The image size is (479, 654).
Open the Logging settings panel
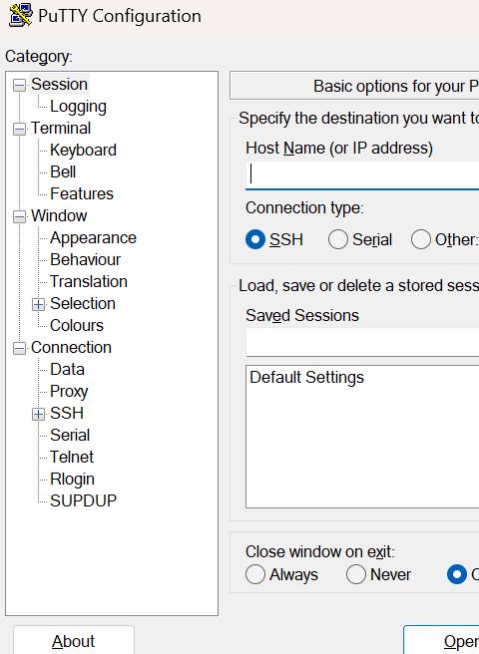tap(78, 107)
